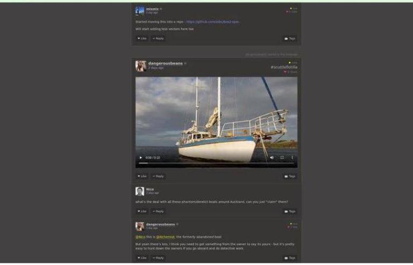Like Nico's comment about derelict boats

click(142, 211)
